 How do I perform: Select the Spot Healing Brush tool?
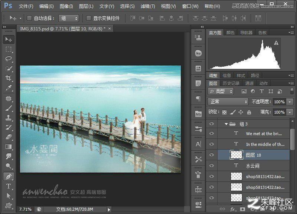click(x=9, y=98)
